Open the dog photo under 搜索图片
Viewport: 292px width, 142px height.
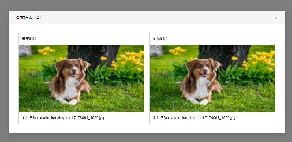[81, 78]
